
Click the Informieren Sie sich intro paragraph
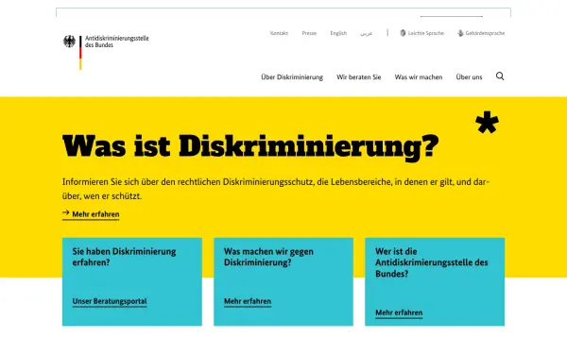click(276, 189)
